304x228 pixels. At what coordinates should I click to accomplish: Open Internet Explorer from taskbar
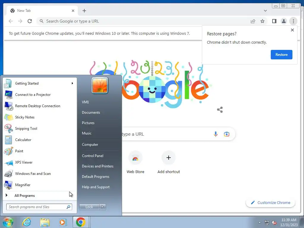[x=26, y=222]
